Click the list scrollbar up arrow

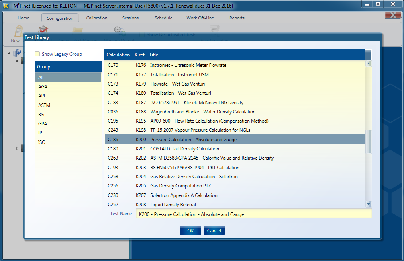369,64
